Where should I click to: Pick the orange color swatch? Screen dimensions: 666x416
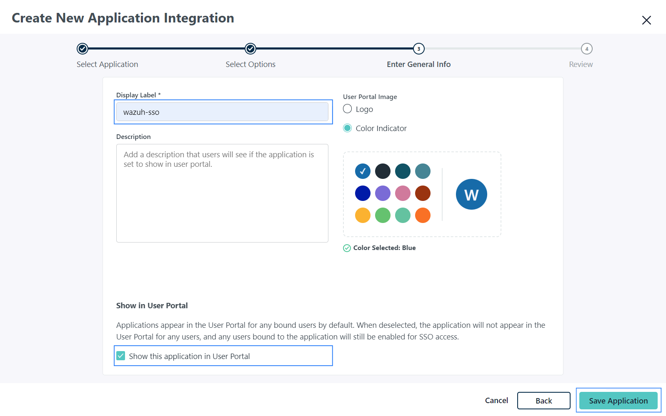(423, 215)
